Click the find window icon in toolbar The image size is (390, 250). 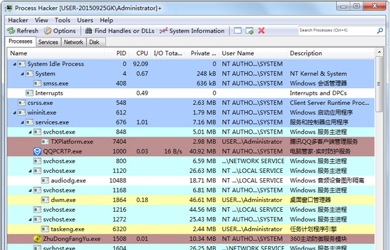coord(238,31)
